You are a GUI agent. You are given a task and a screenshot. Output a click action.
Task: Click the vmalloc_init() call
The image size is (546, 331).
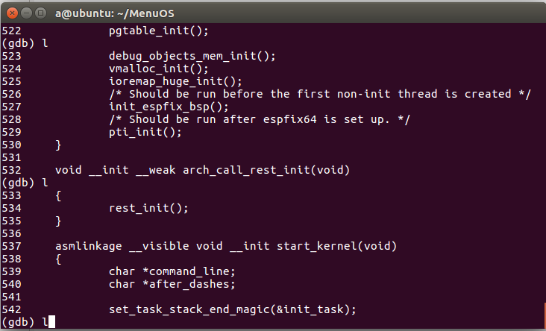[x=159, y=69]
